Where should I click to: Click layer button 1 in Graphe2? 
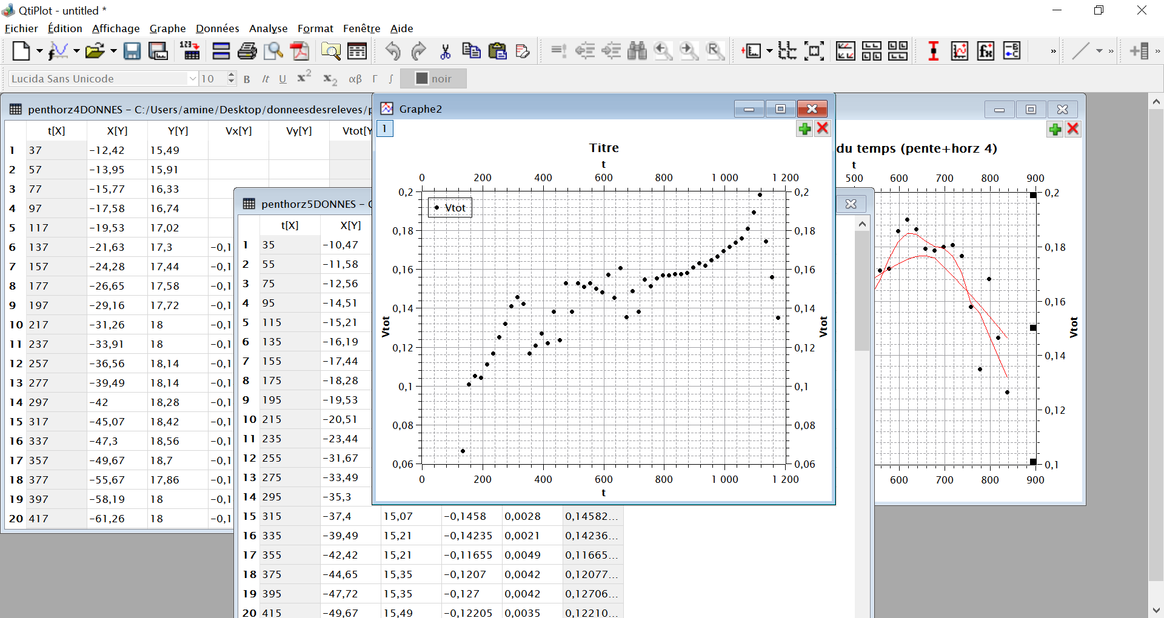tap(385, 128)
